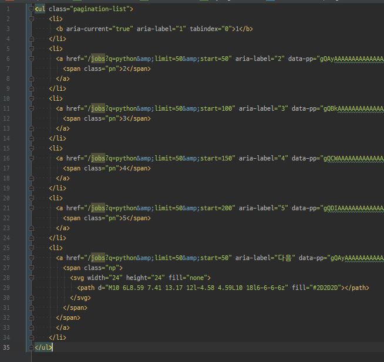Collapse the svg fold marker on line 28
Viewport: 384px width, 362px height.
point(31,278)
